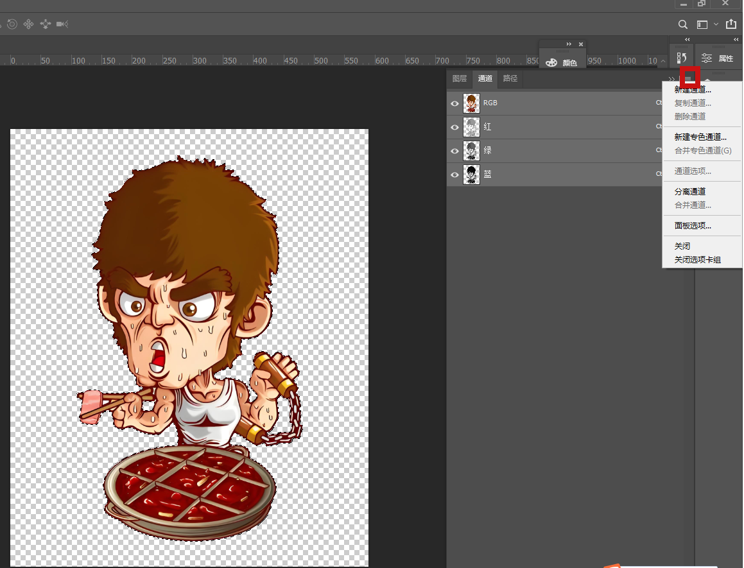Viewport: 744px width, 568px height.
Task: Open the workspace switcher dropdown
Action: pyautogui.click(x=707, y=24)
